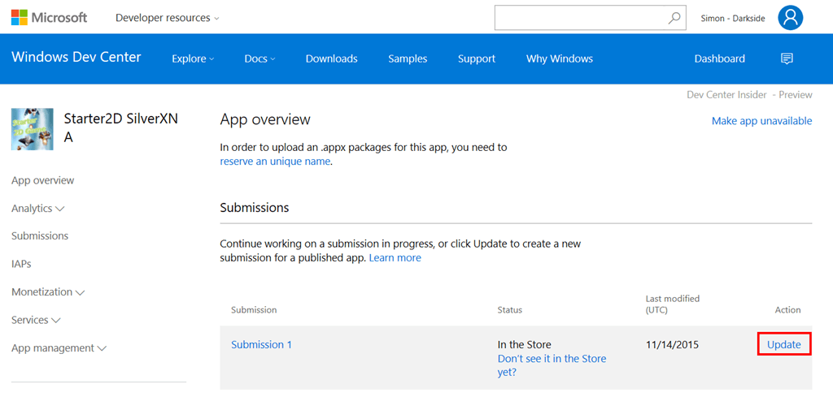Image resolution: width=833 pixels, height=397 pixels.
Task: Click inside the search input field
Action: pyautogui.click(x=580, y=18)
